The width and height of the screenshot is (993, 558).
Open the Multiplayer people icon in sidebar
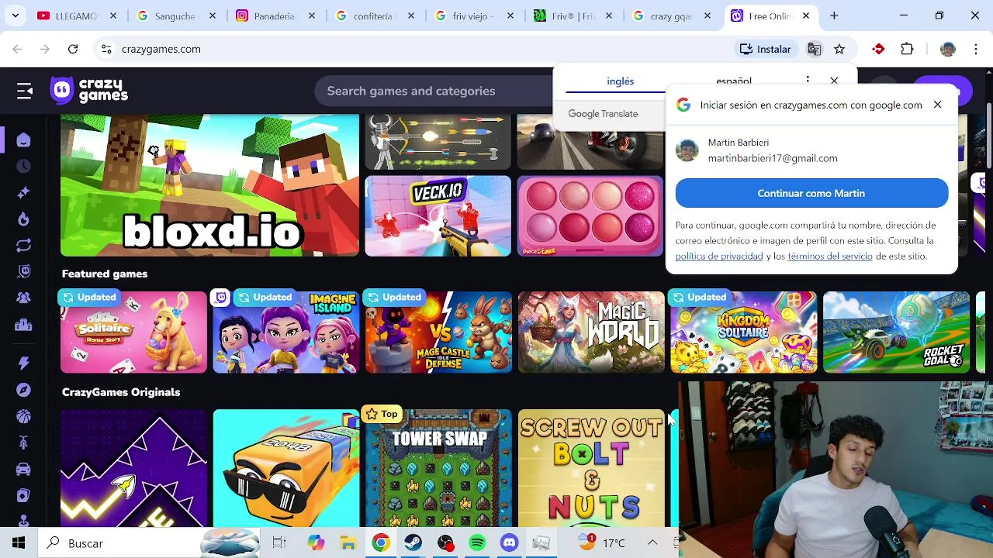pyautogui.click(x=23, y=298)
